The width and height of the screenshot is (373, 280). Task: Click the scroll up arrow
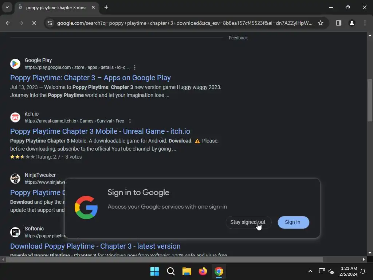[x=370, y=35]
